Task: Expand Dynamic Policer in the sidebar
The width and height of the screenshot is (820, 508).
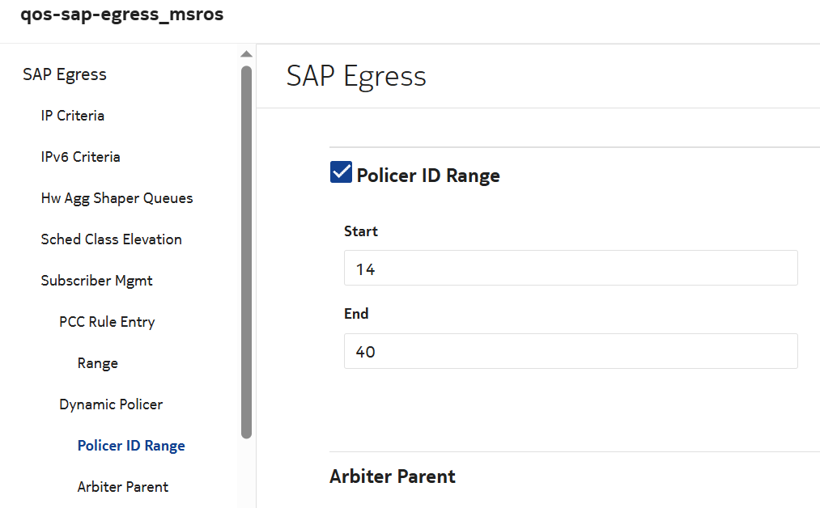Action: pos(111,404)
